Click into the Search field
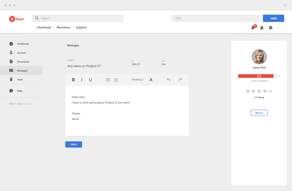The height and width of the screenshot is (191, 292). [x=78, y=18]
